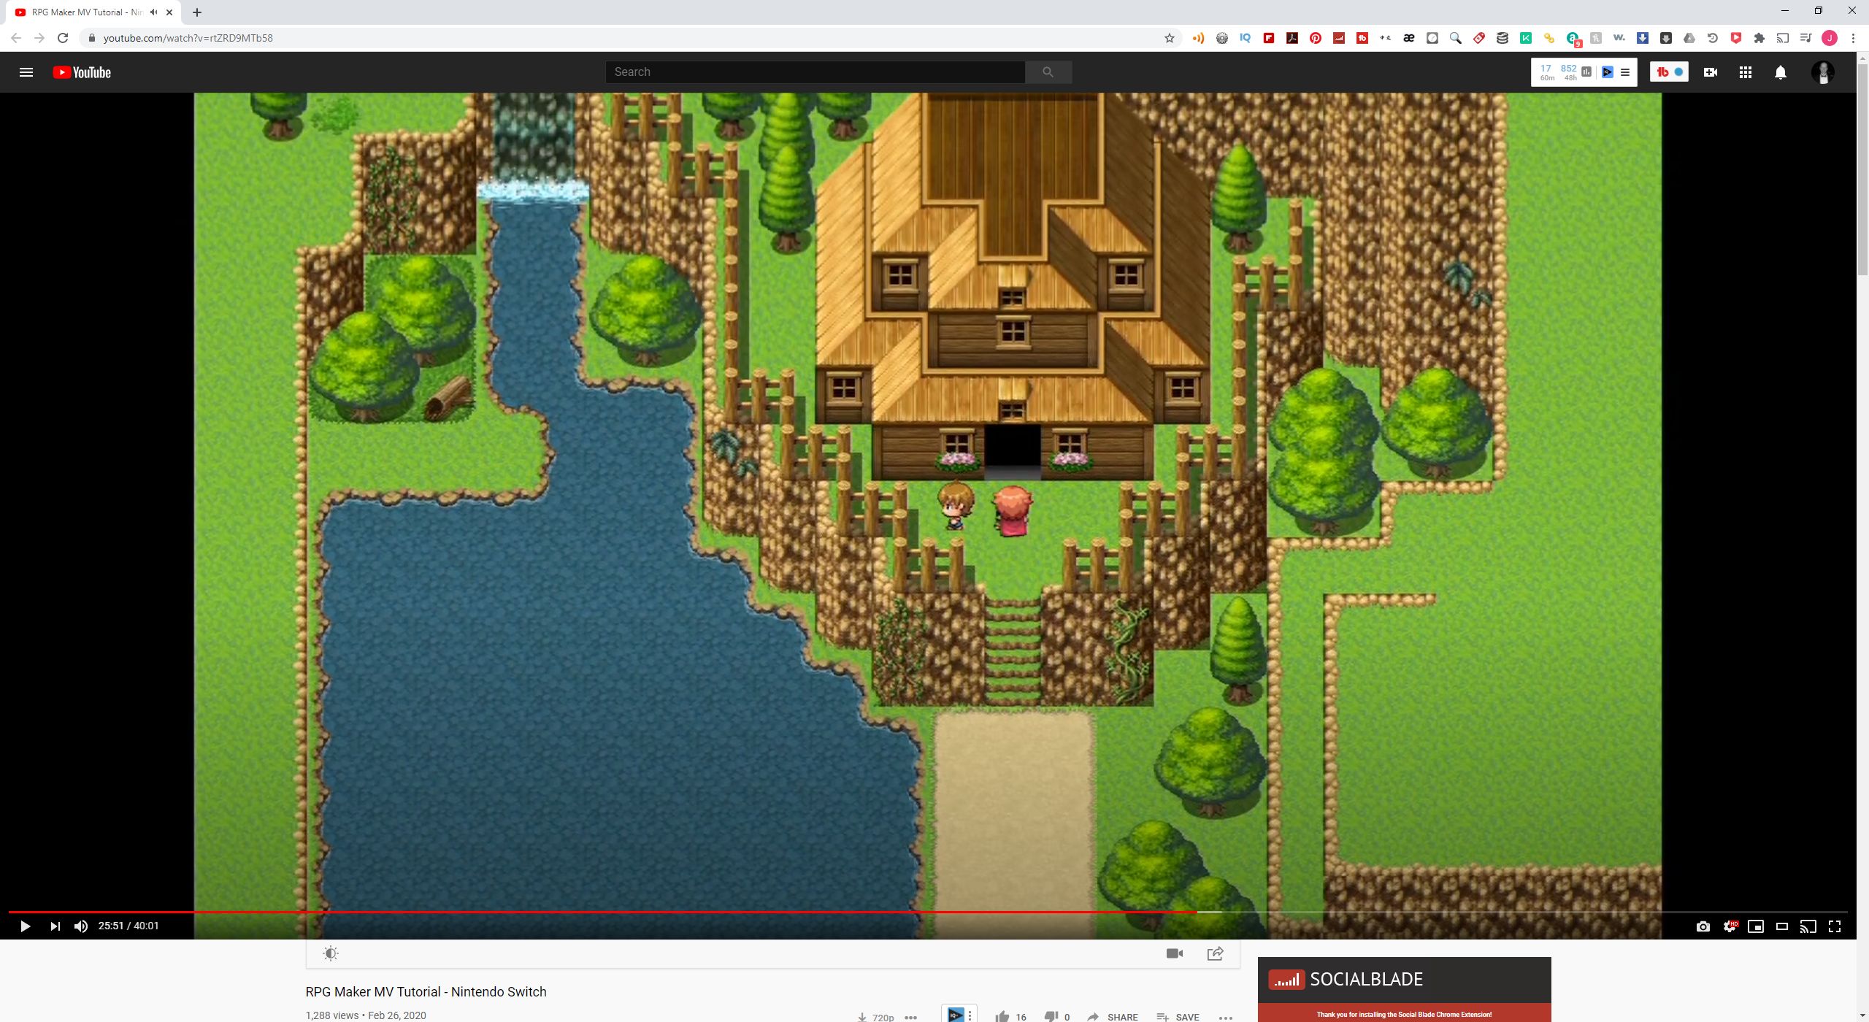This screenshot has height=1022, width=1869.
Task: Switch to theater mode
Action: coord(1782,926)
